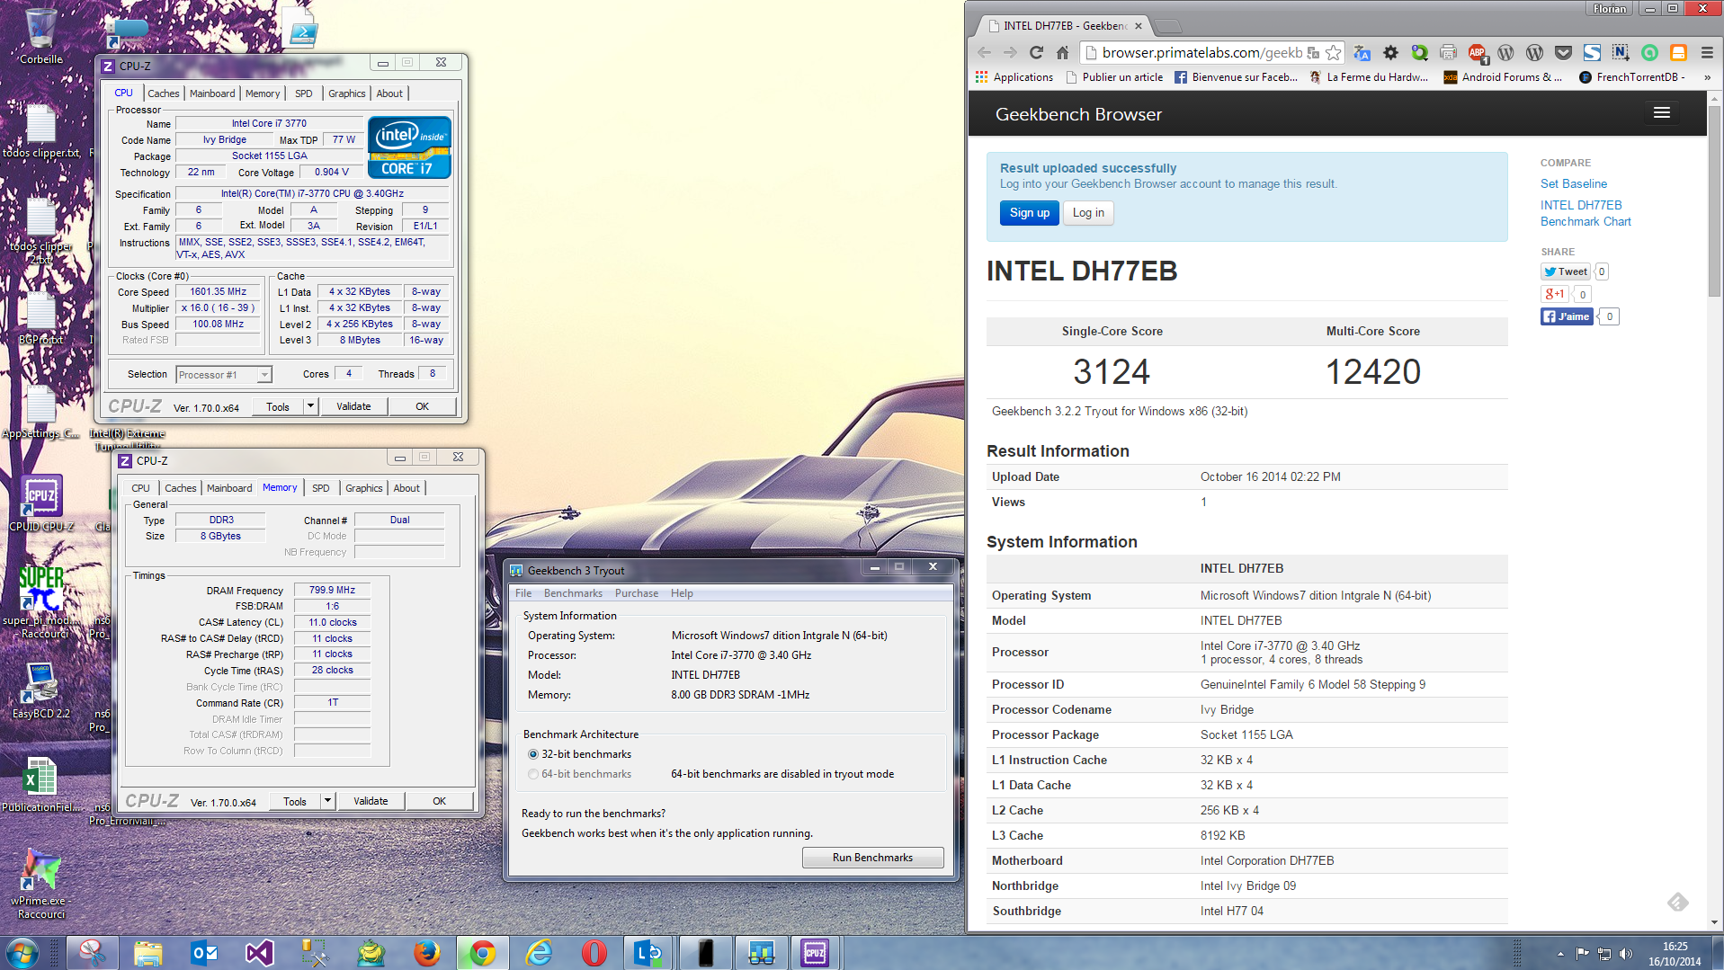Expand Tools arrow in the upper CPU-Z window
Viewport: 1724px width, 970px height.
(x=310, y=406)
